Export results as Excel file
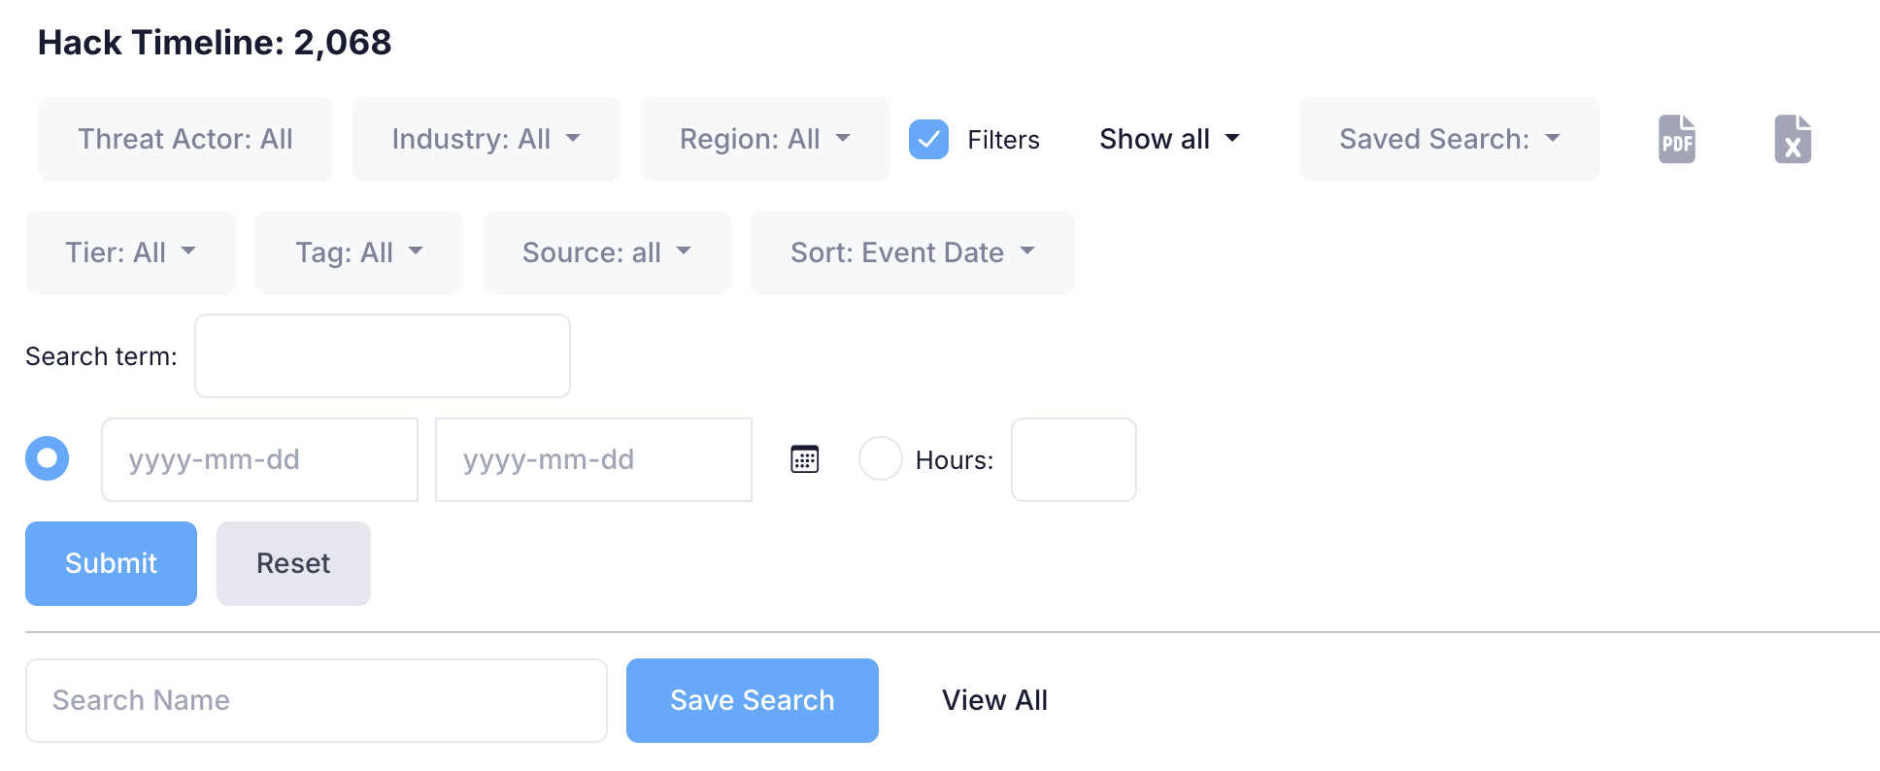Screen dimensions: 1880x771 click(x=1793, y=139)
